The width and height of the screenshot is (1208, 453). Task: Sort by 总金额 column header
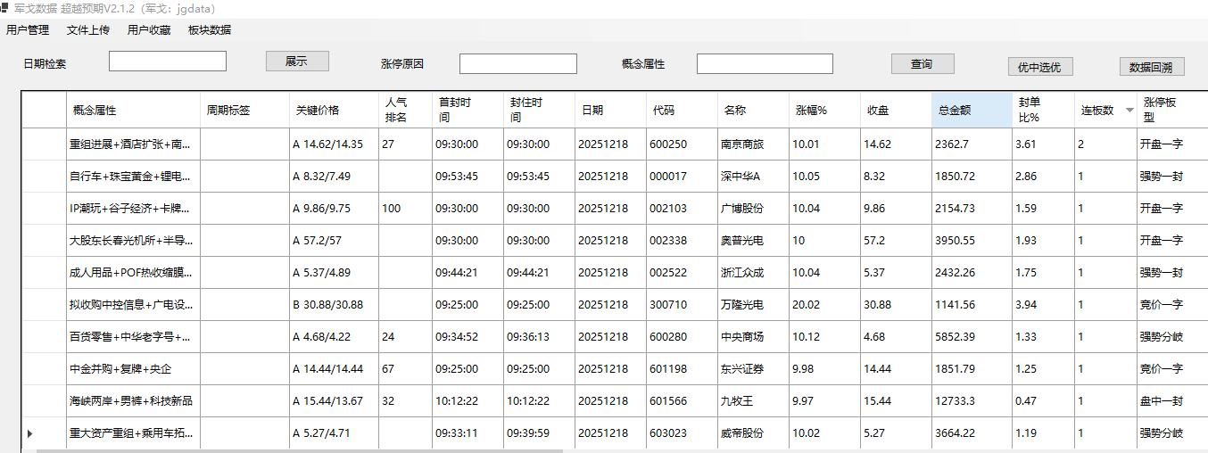(x=972, y=111)
